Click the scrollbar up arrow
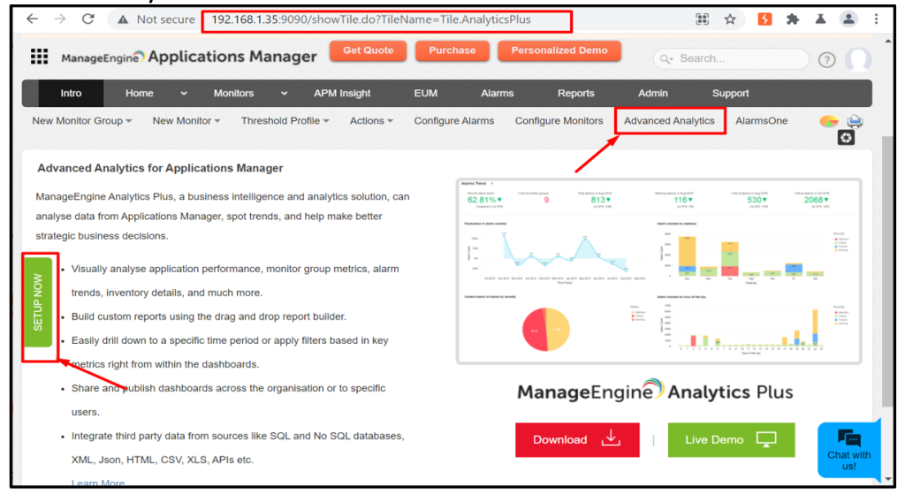This screenshot has height=495, width=905. tap(887, 41)
